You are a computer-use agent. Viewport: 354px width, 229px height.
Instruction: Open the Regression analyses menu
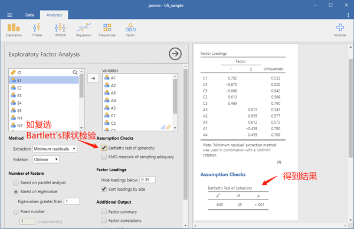tap(84, 30)
